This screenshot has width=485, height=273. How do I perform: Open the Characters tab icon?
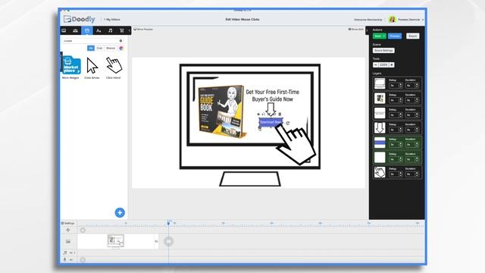point(75,30)
